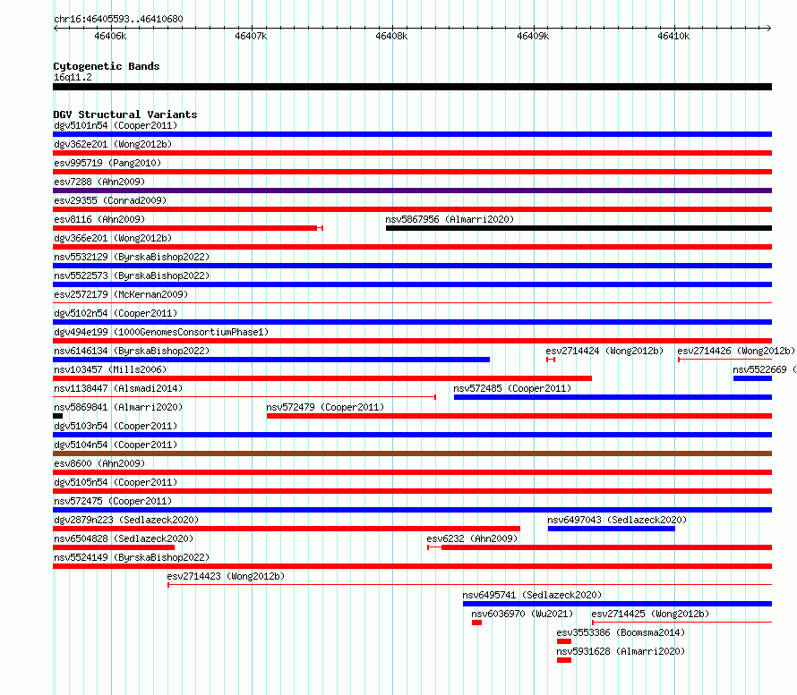Screen dimensions: 797x695
Task: Open esv2714425 (Wong2012b) label
Action: click(650, 614)
